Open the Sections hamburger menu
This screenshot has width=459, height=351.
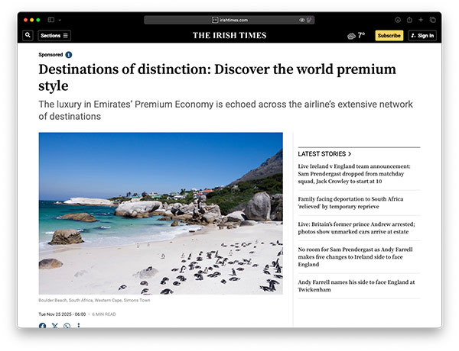[54, 36]
